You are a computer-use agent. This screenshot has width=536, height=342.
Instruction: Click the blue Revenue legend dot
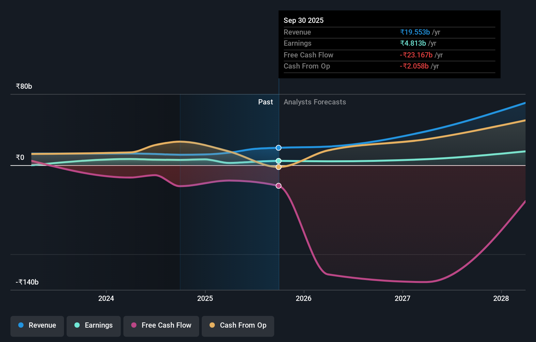[21, 325]
